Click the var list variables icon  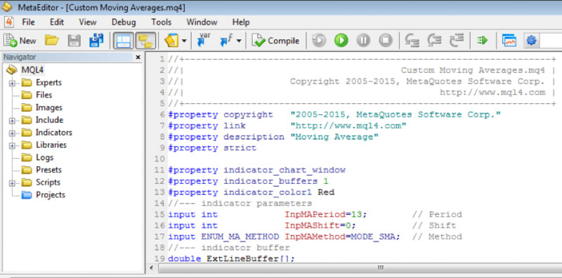coord(204,40)
